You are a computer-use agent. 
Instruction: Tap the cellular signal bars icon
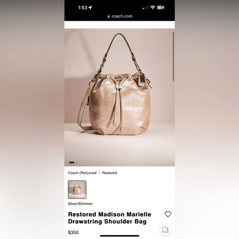coord(145,7)
